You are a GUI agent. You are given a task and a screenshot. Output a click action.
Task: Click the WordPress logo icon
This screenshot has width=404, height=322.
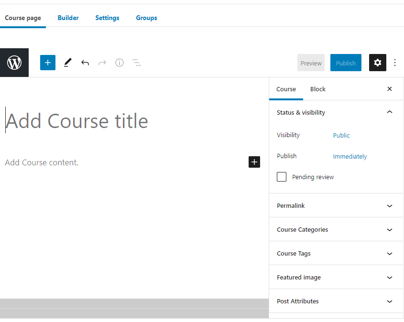14,63
